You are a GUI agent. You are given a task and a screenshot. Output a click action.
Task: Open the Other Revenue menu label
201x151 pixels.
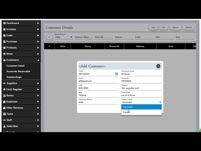[x=15, y=108]
